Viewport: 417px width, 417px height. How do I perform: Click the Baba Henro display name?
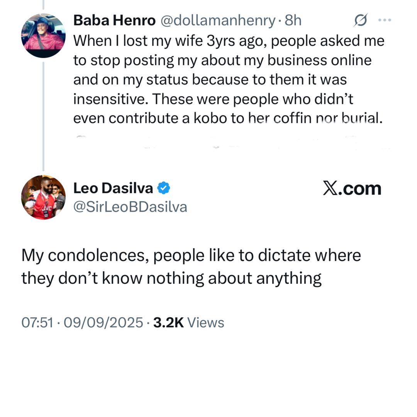114,20
